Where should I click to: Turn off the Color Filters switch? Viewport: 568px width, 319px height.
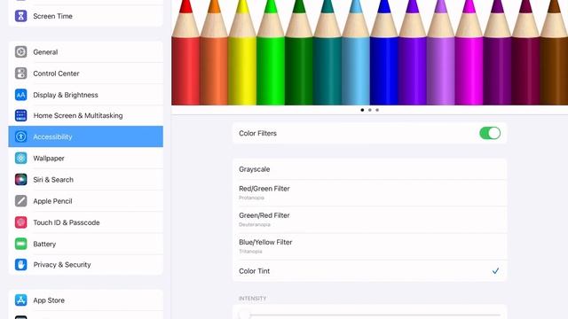490,133
